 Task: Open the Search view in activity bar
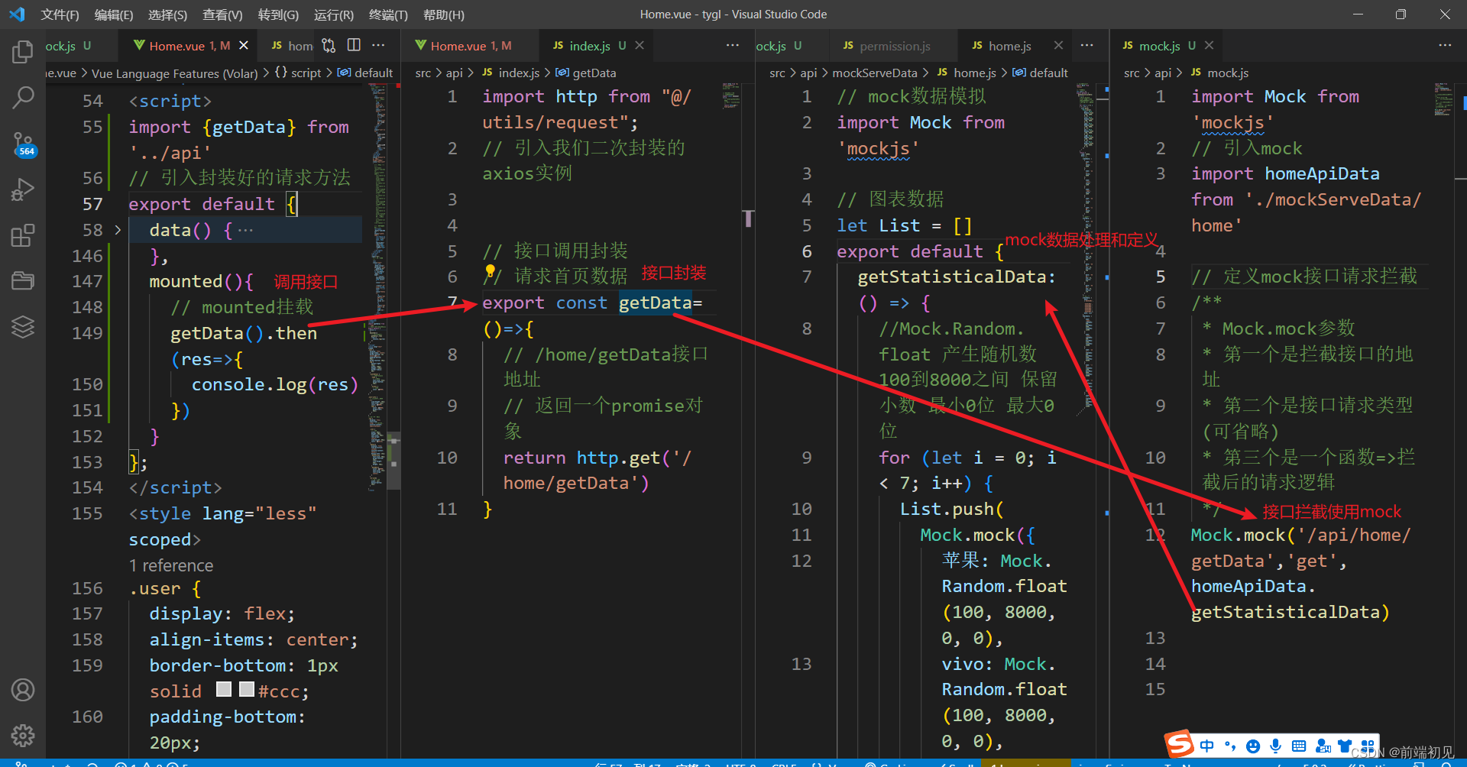pos(23,97)
